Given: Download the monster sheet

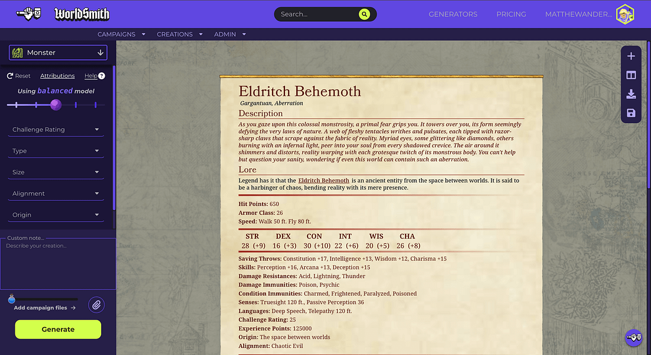Looking at the screenshot, I should point(631,94).
